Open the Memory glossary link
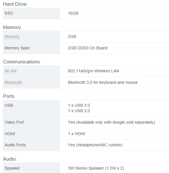The width and height of the screenshot is (169, 173). tap(12, 36)
